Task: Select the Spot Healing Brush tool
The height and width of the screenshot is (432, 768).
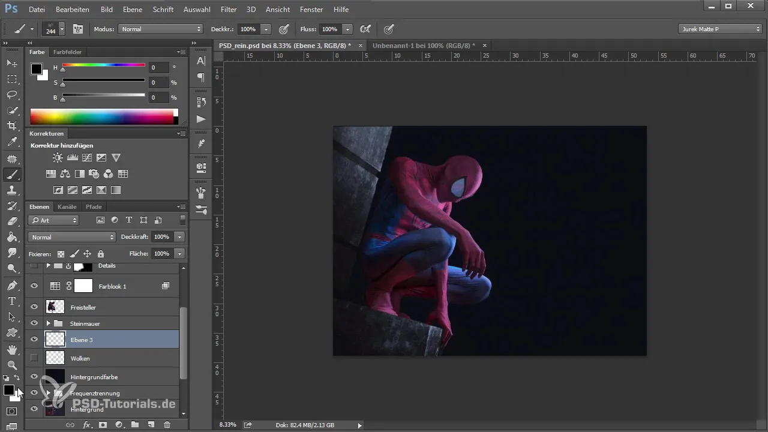Action: (12, 159)
